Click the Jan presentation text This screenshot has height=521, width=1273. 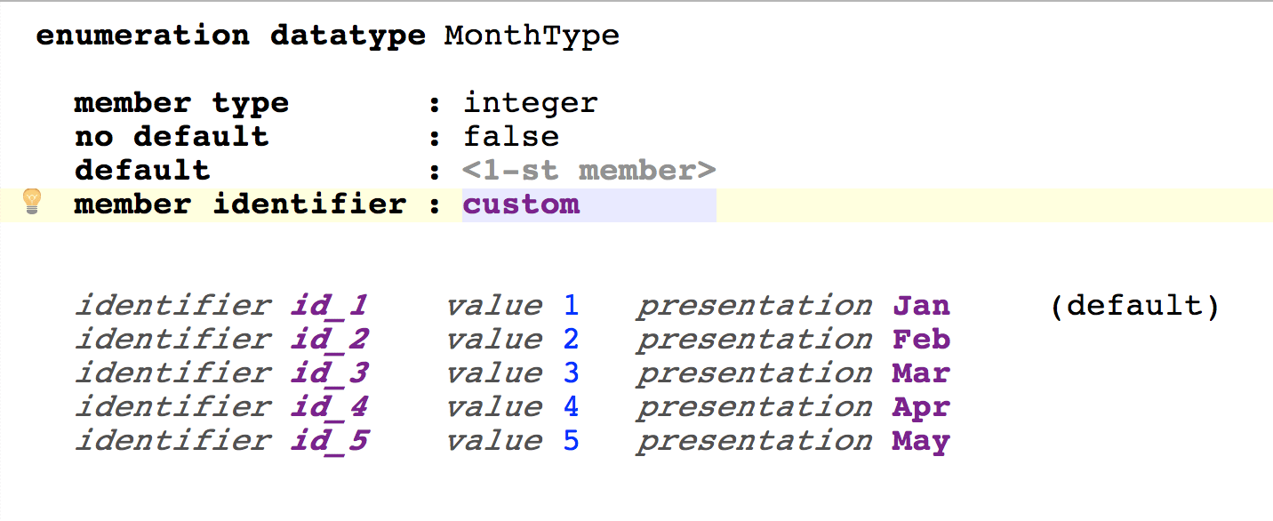click(x=921, y=307)
